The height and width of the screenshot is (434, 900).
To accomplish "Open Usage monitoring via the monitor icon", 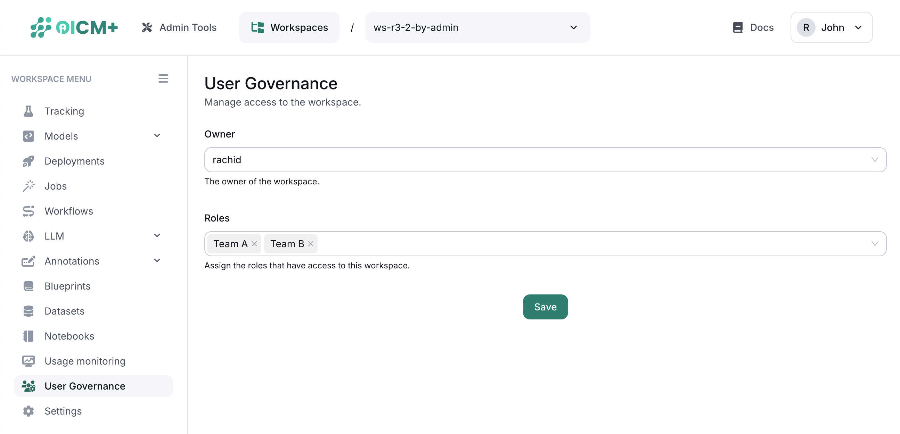I will (28, 361).
